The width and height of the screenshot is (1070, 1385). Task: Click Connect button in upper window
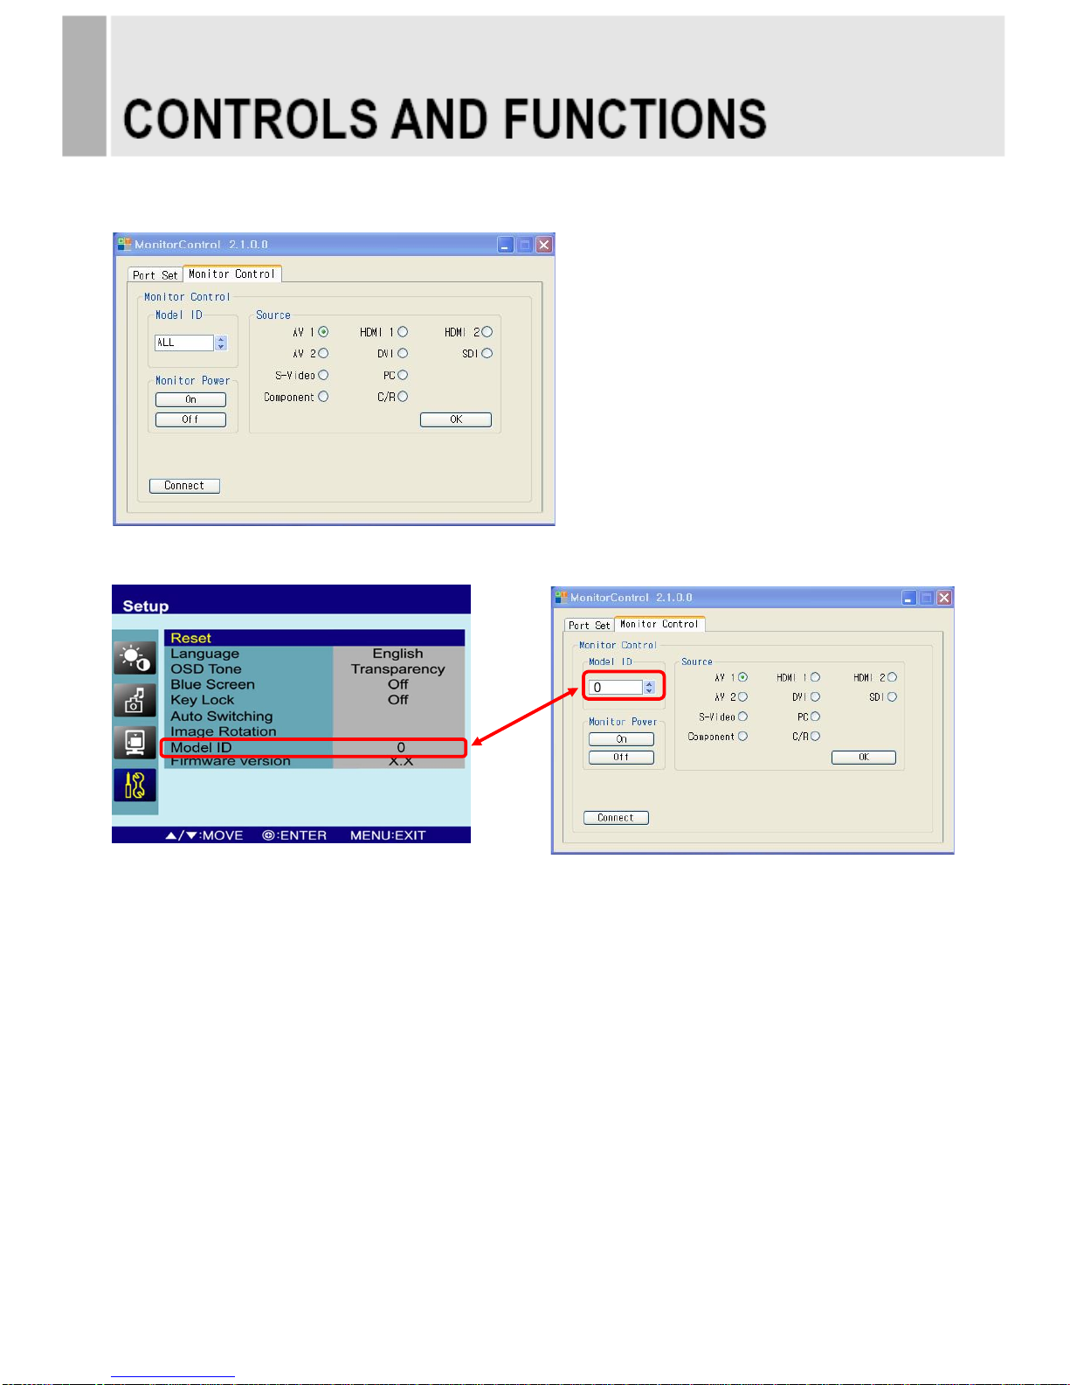point(184,486)
